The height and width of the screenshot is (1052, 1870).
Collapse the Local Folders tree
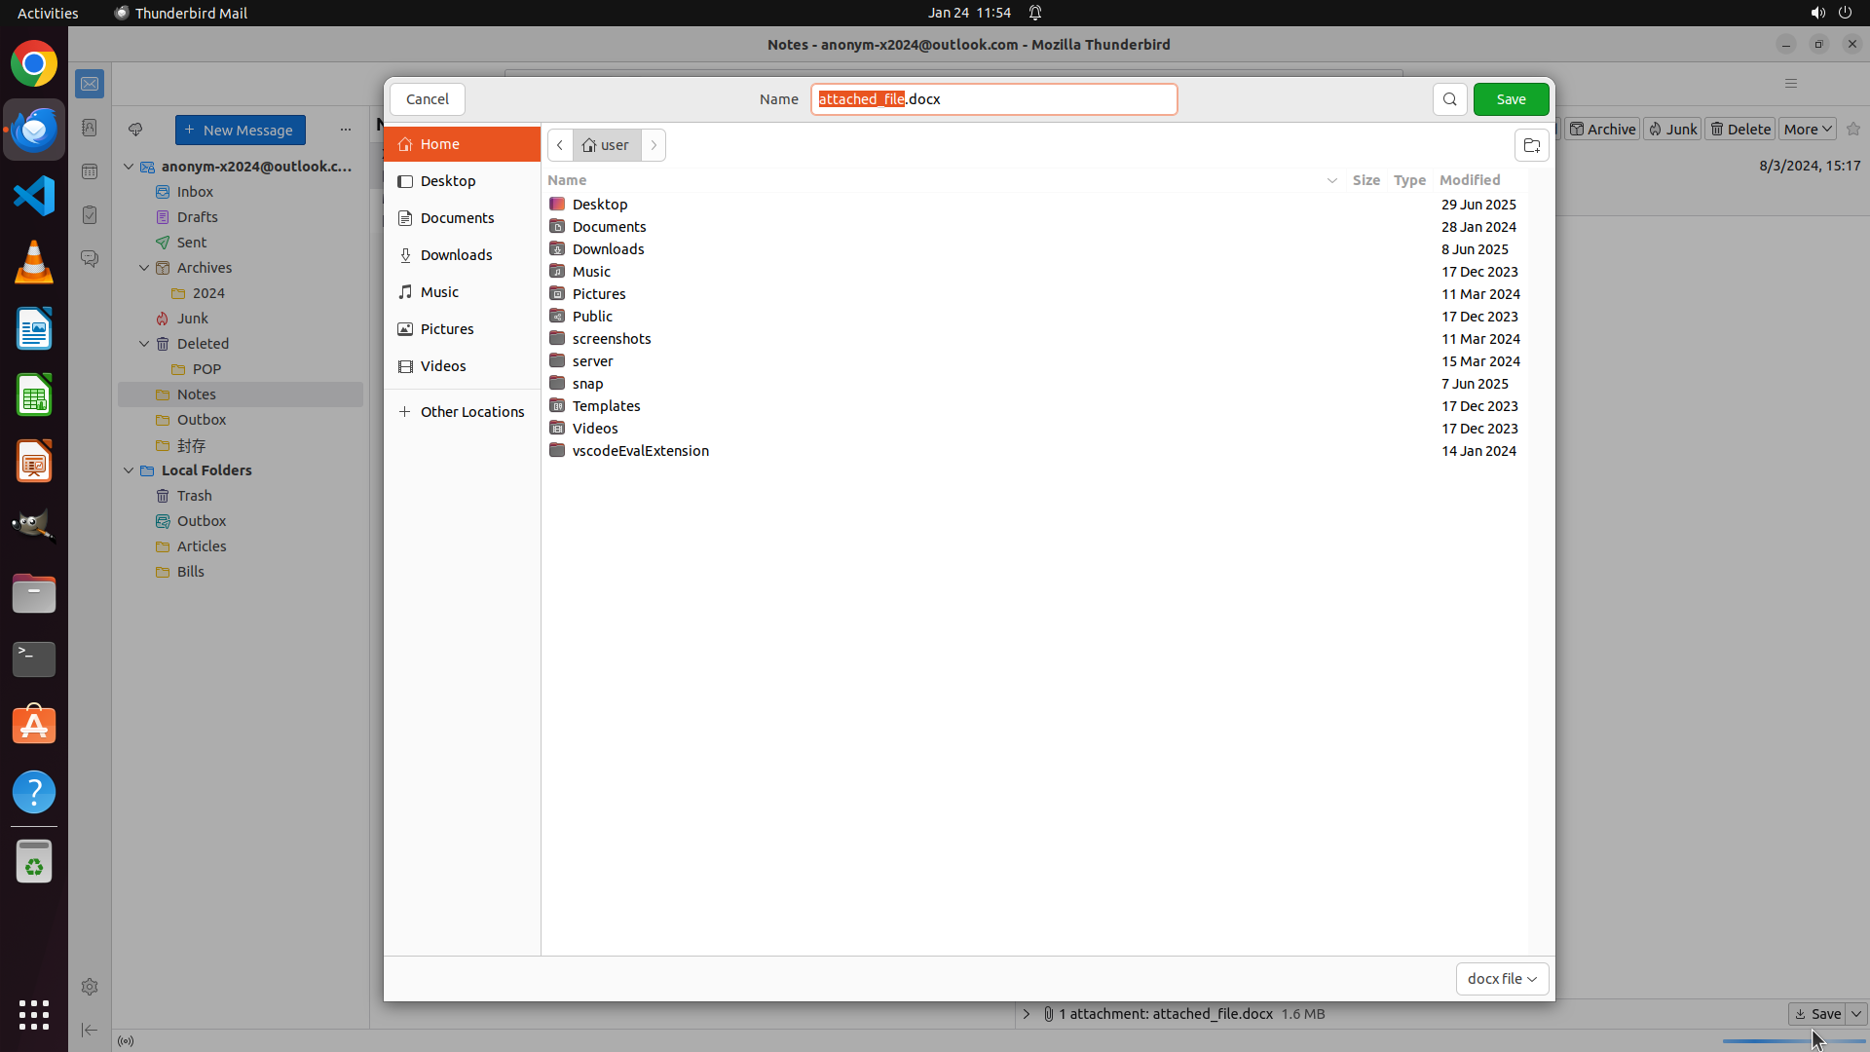coord(129,470)
